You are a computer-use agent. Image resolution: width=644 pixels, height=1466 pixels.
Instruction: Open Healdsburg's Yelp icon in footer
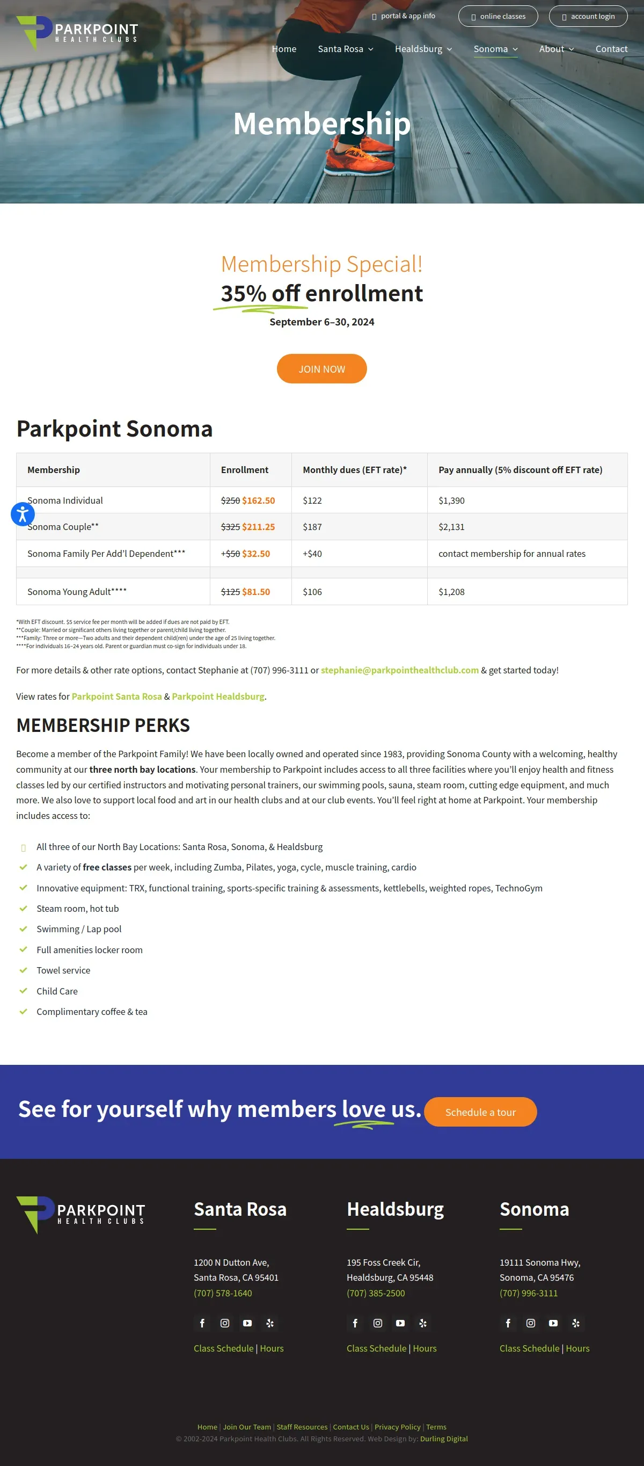pyautogui.click(x=423, y=1323)
